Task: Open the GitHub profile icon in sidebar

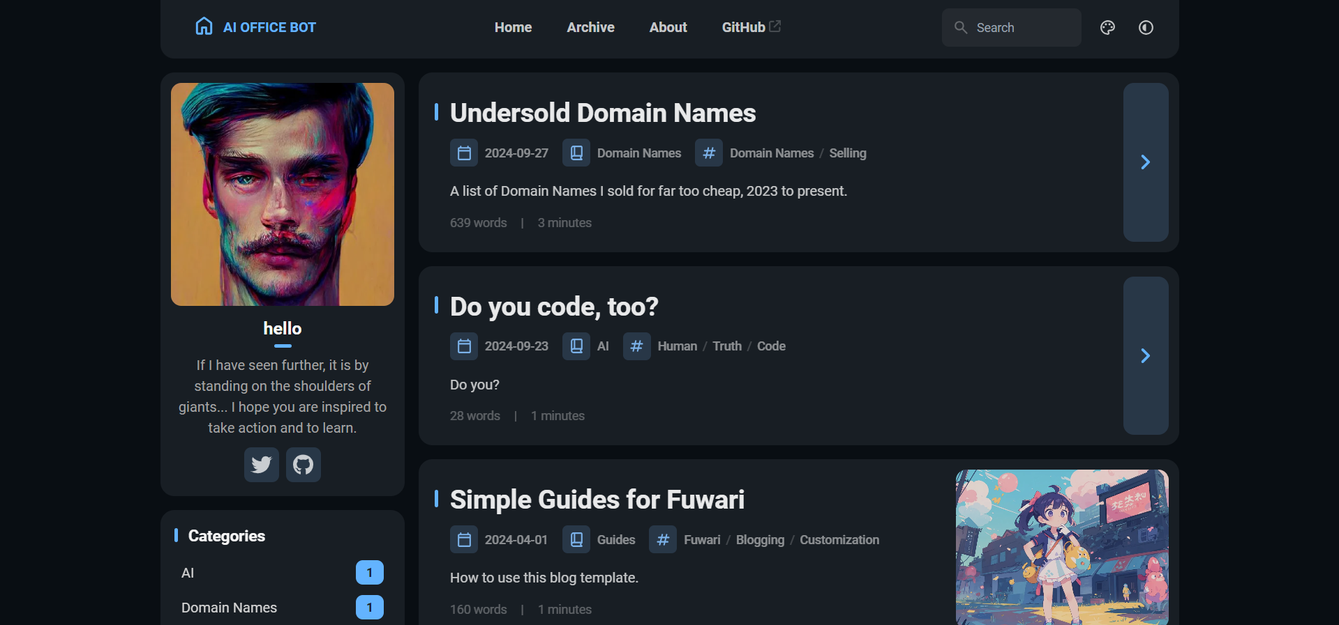Action: 304,465
